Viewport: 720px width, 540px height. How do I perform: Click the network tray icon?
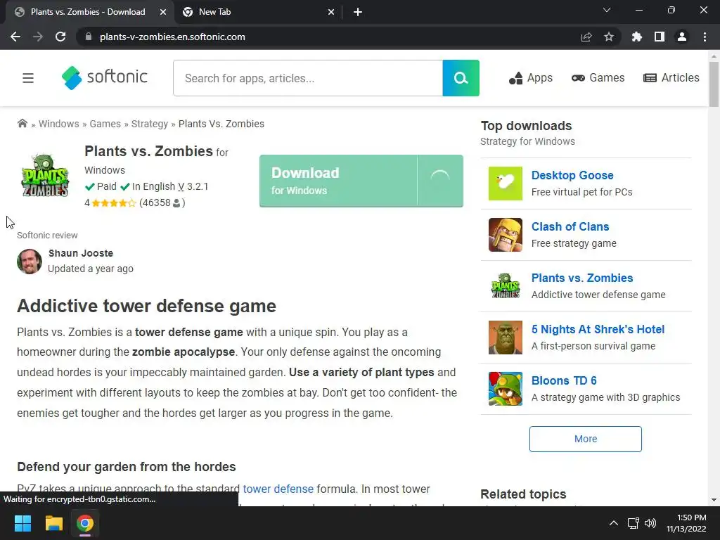(634, 523)
